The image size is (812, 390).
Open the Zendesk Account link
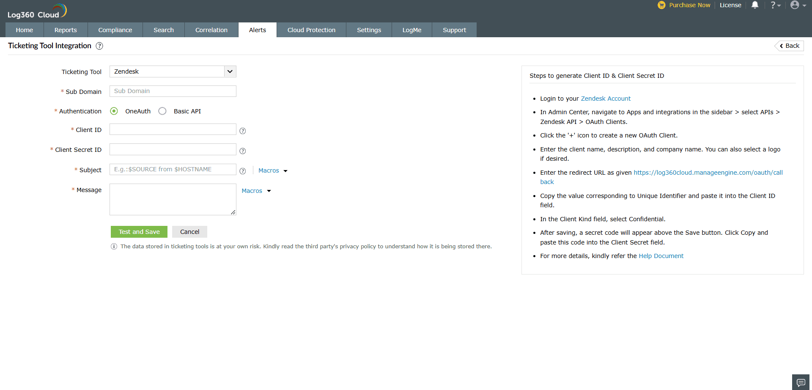tap(606, 99)
